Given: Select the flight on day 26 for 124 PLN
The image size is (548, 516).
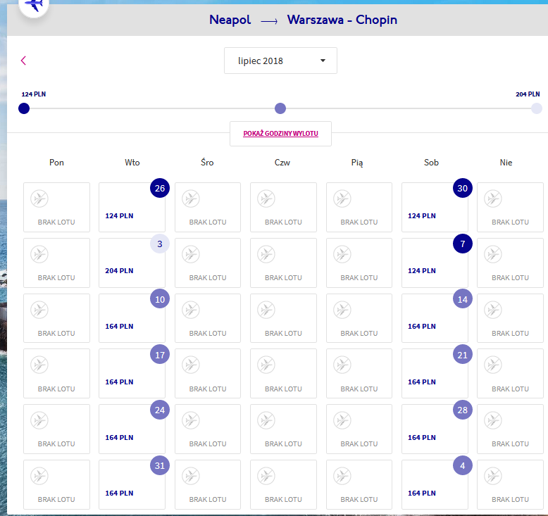Looking at the screenshot, I should [132, 207].
